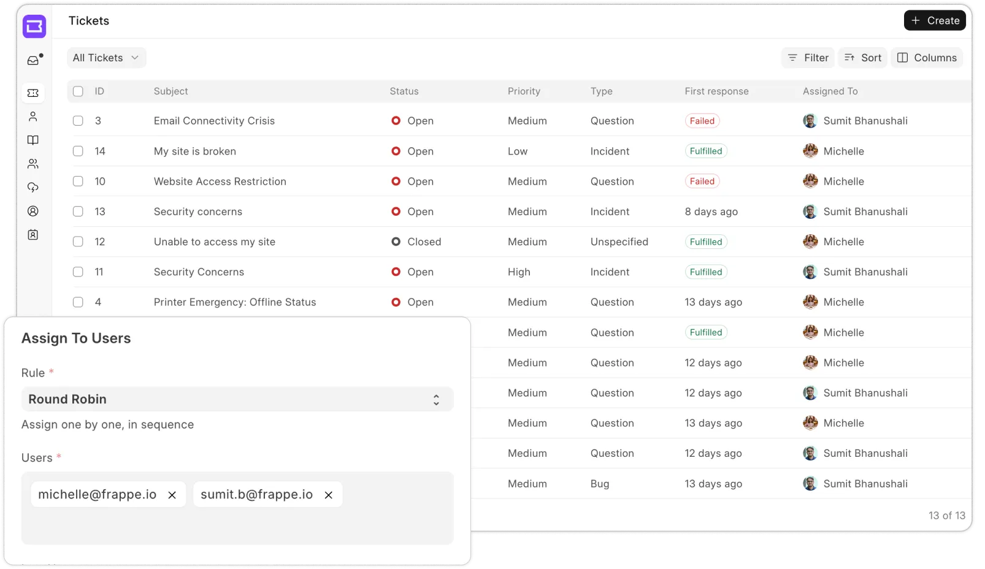Toggle the select-all checkbox in table header
Viewport: 985px width, 569px height.
click(78, 91)
